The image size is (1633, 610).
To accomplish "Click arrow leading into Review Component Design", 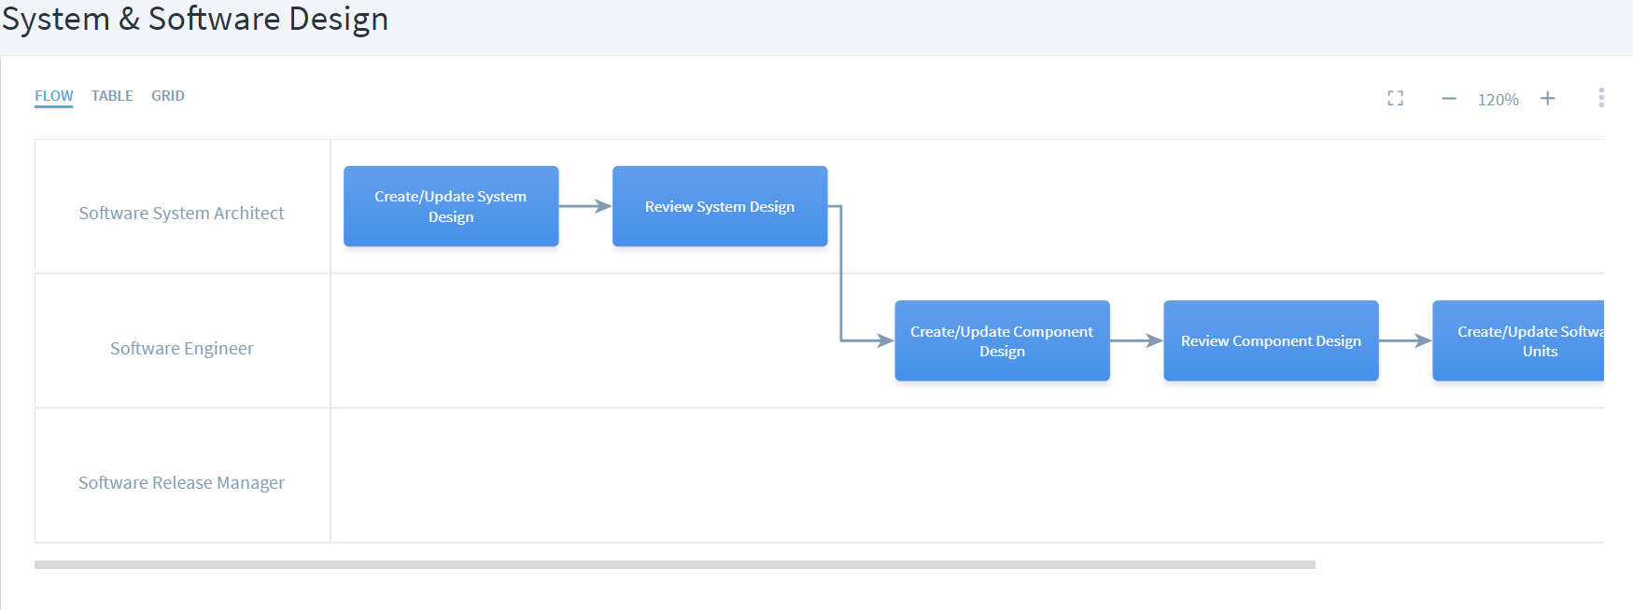I will (x=1135, y=340).
